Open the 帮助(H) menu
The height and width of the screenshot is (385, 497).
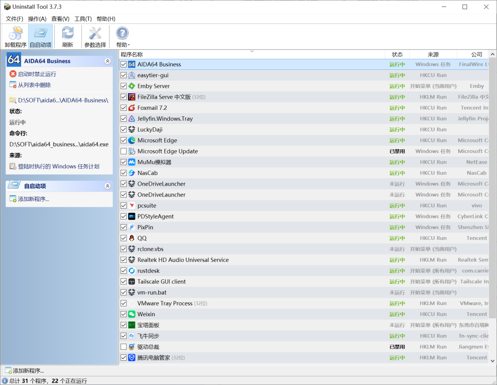(x=106, y=19)
